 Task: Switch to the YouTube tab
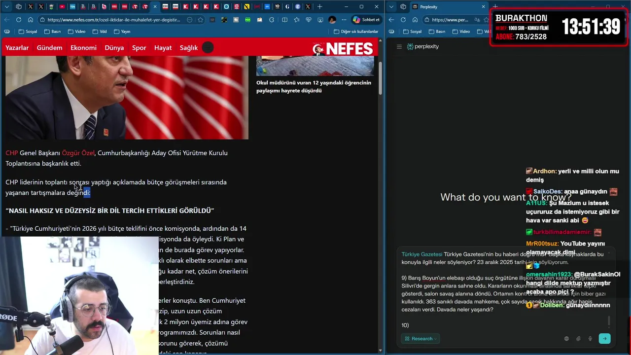click(62, 7)
